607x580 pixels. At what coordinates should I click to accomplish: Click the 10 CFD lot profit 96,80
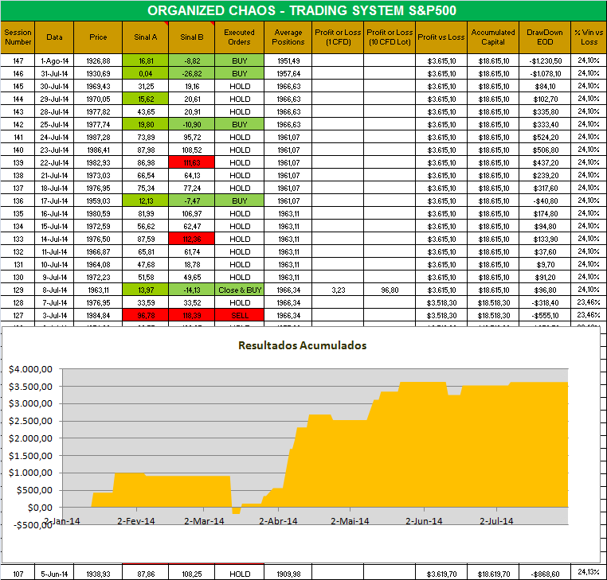point(390,290)
